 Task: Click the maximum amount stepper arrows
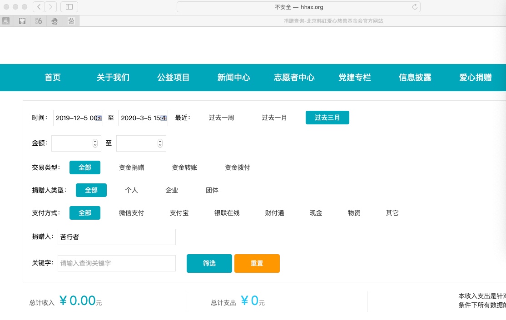(160, 143)
